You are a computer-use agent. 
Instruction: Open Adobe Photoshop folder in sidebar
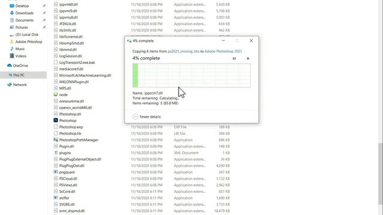(x=29, y=42)
